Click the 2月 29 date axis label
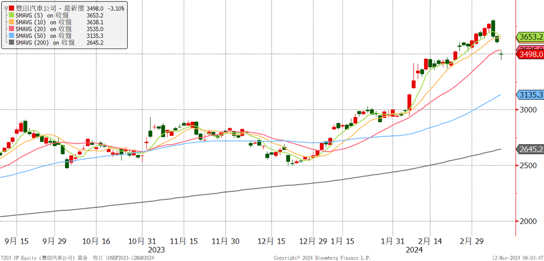Image resolution: width=544 pixels, height=261 pixels. click(472, 240)
